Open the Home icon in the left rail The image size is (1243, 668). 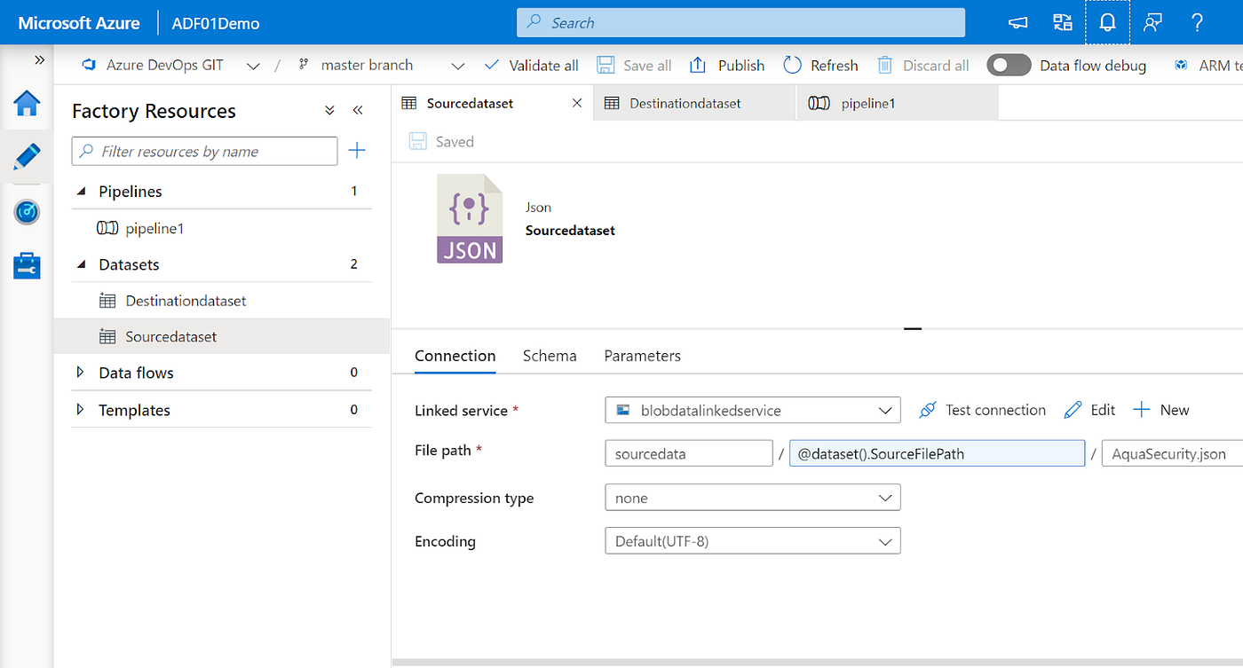click(x=27, y=104)
